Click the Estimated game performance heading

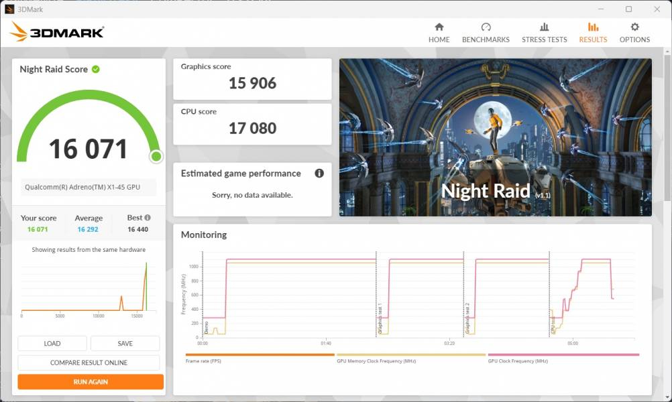click(241, 174)
